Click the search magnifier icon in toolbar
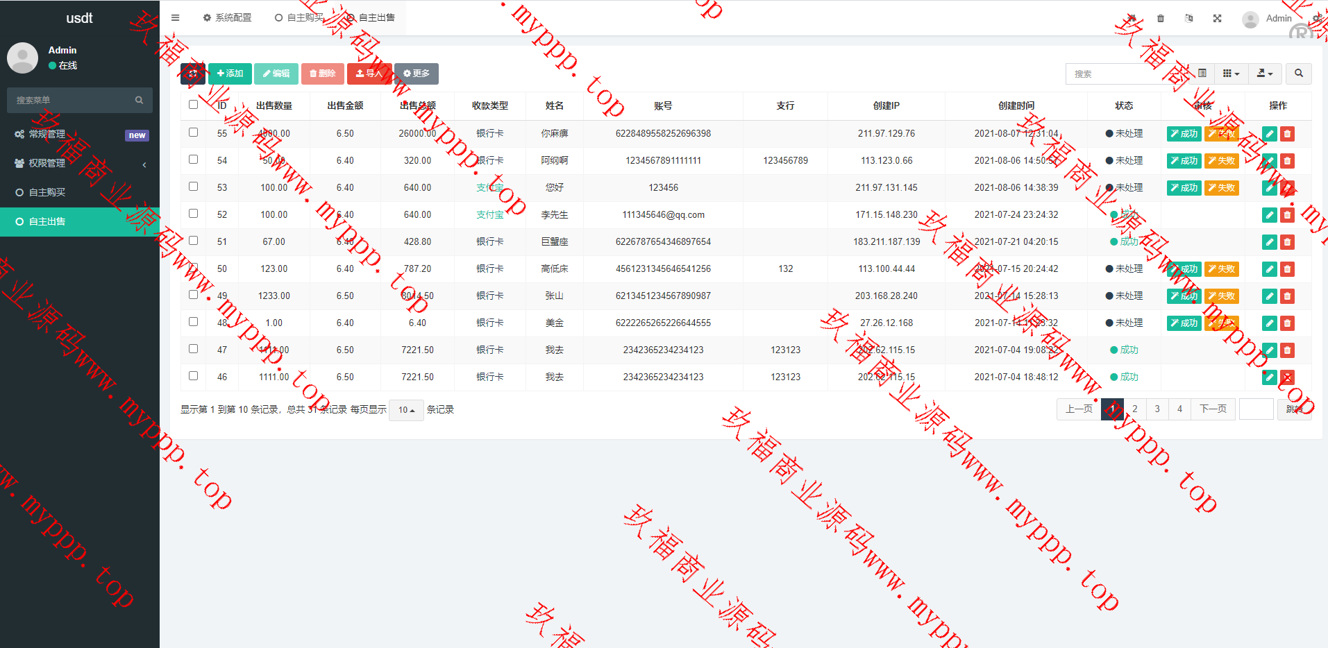 [x=1298, y=74]
